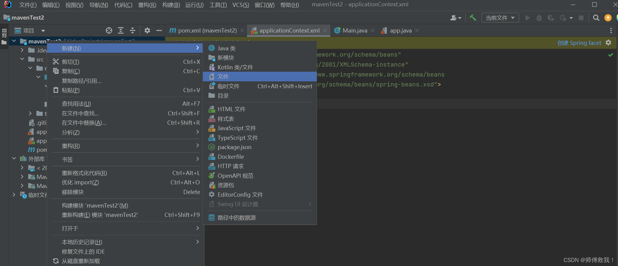Click the debug bug icon
Image resolution: width=618 pixels, height=266 pixels.
pos(539,18)
